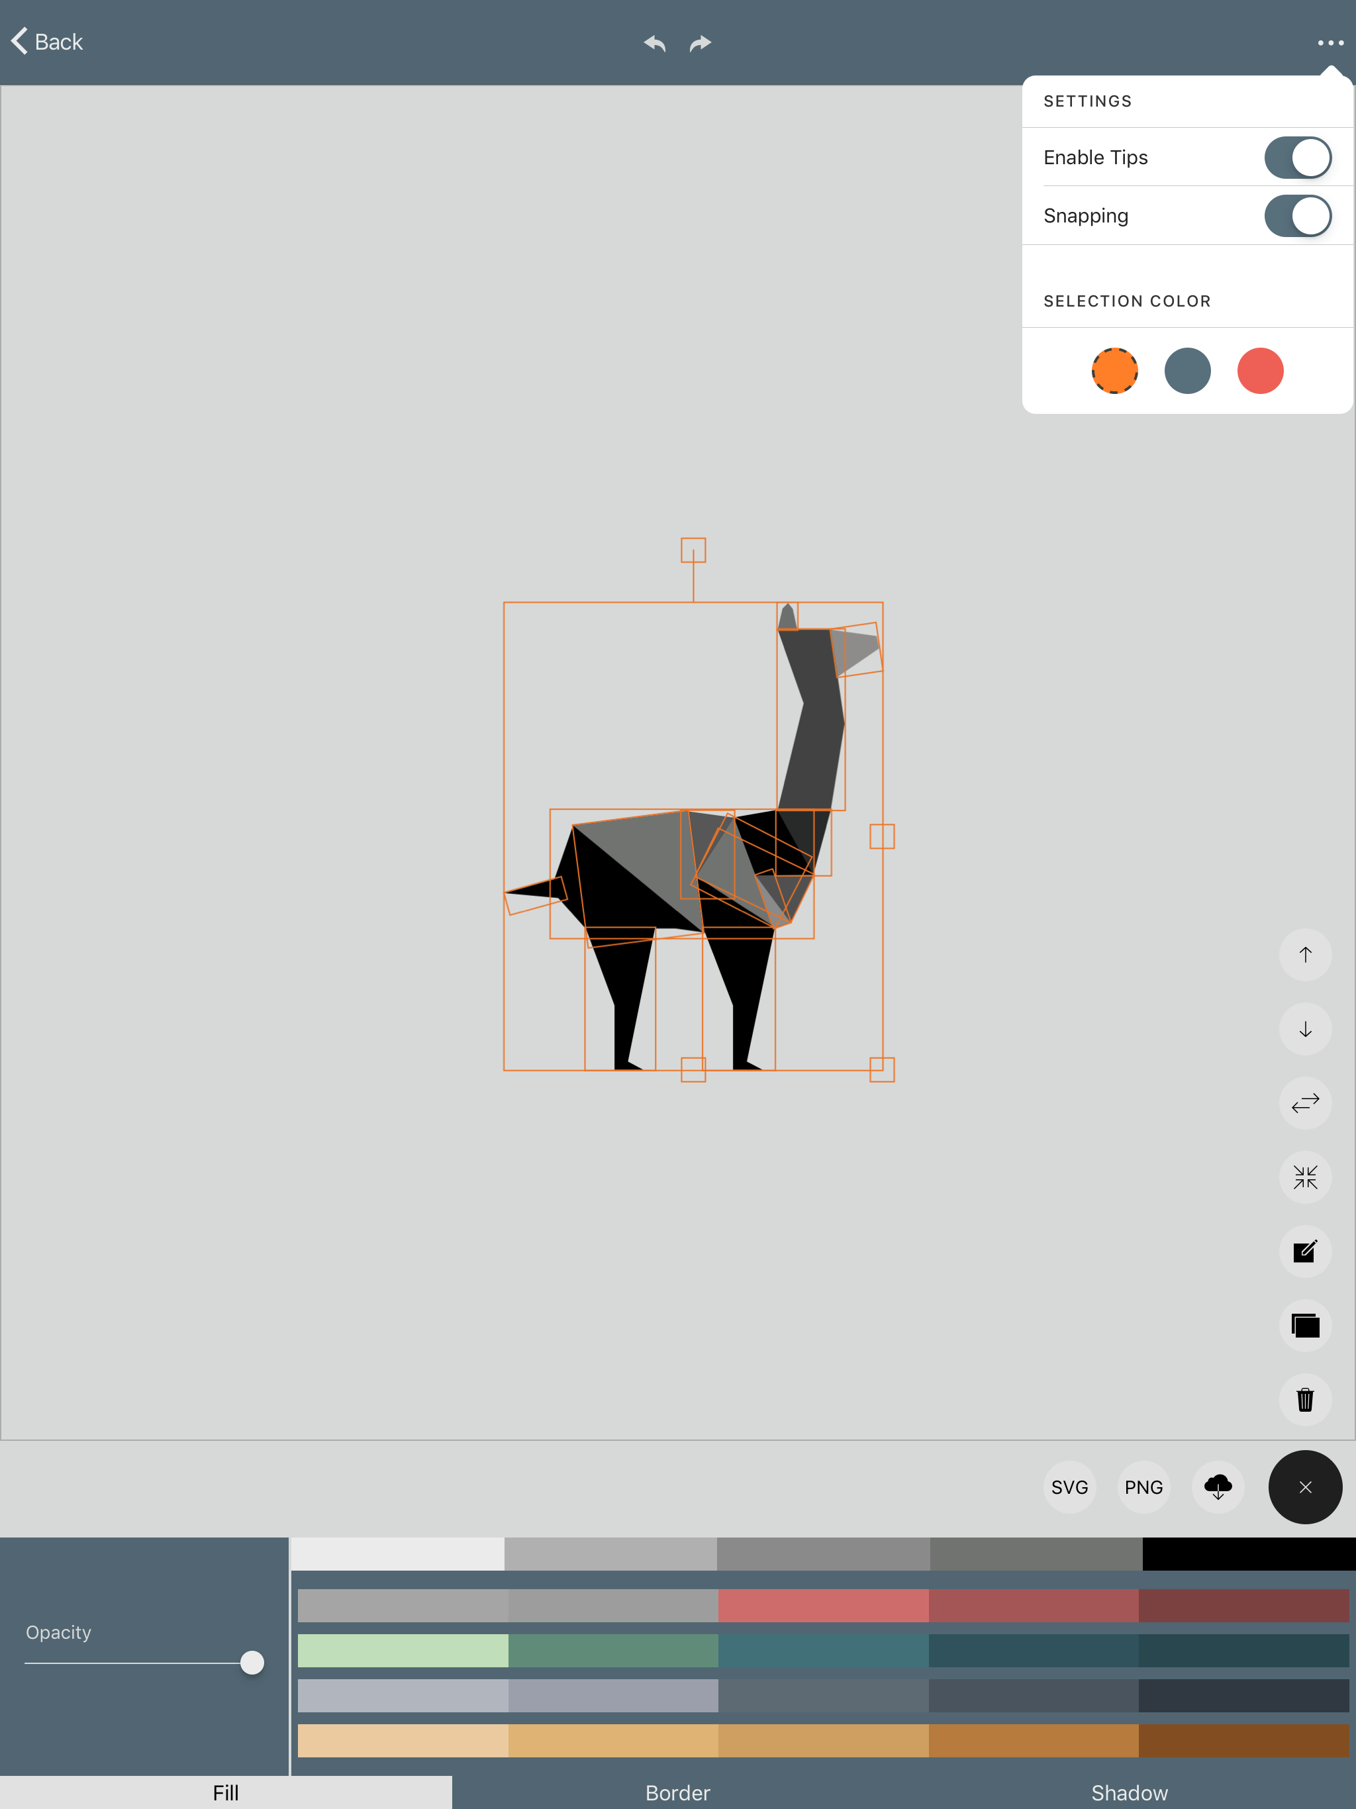This screenshot has width=1356, height=1809.
Task: Bring selection forward with up arrow
Action: (1305, 954)
